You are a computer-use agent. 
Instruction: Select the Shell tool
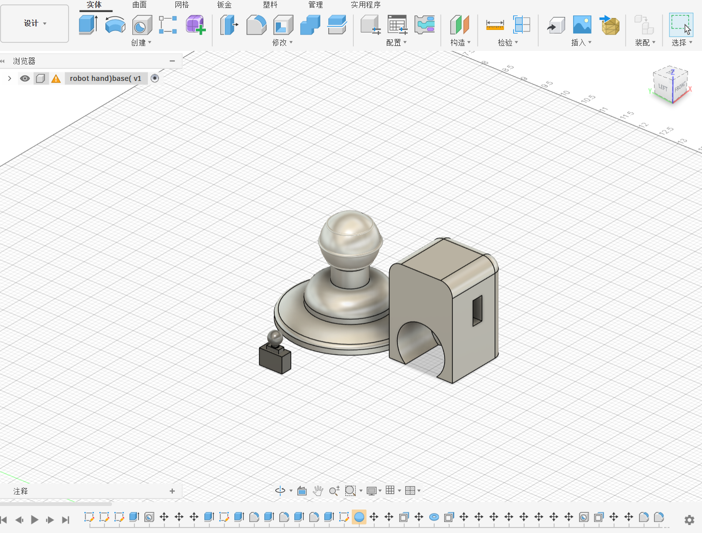pos(283,24)
